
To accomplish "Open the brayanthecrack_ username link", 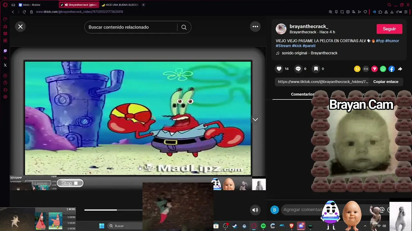I will pos(309,26).
